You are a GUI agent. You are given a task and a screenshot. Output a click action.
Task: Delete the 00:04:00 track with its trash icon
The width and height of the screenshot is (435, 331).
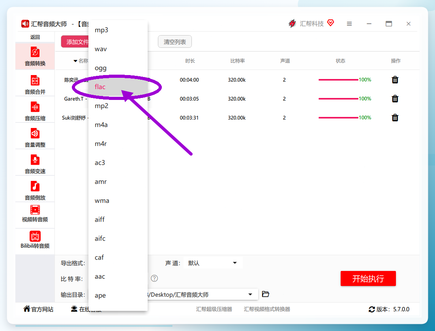tap(395, 80)
